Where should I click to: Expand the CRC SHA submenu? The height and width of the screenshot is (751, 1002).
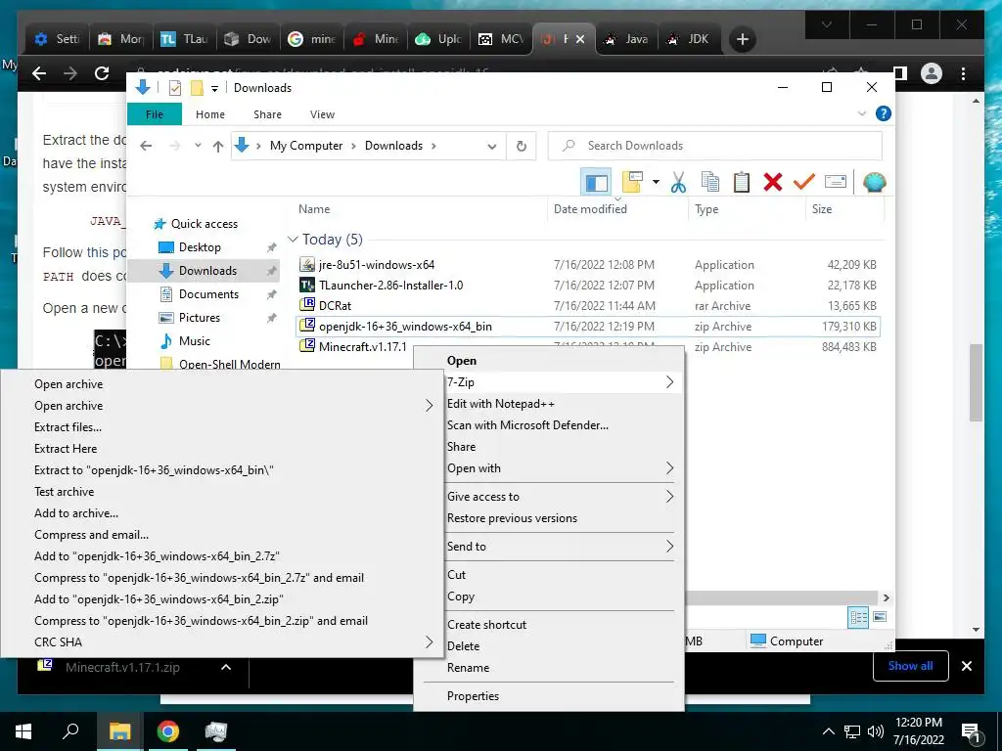(222, 642)
